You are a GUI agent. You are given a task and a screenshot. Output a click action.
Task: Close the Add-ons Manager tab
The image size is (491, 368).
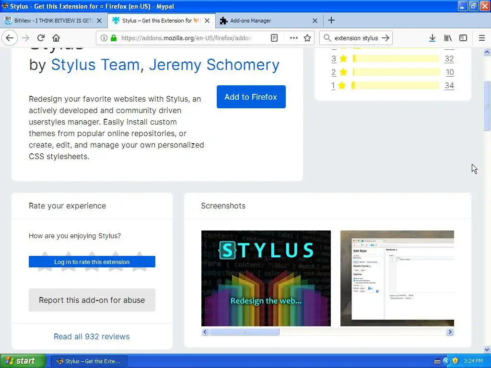coord(315,21)
